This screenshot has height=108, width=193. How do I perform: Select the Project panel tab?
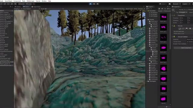click(150, 7)
